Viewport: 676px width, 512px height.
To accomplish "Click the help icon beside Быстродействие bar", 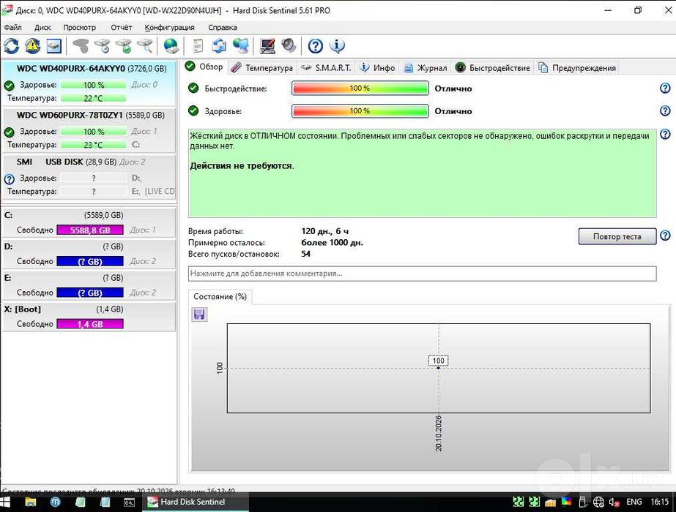I will coord(665,89).
